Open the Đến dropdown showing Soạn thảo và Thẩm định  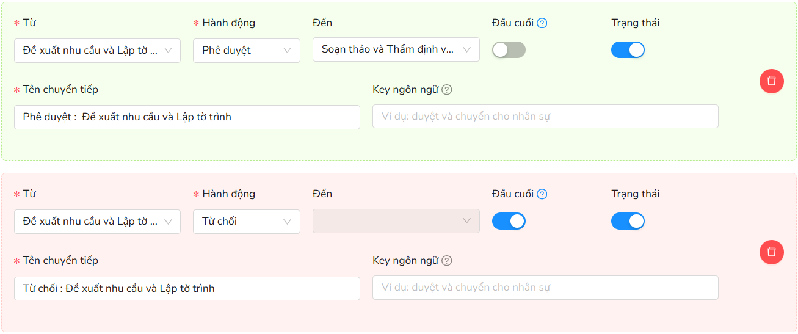396,49
